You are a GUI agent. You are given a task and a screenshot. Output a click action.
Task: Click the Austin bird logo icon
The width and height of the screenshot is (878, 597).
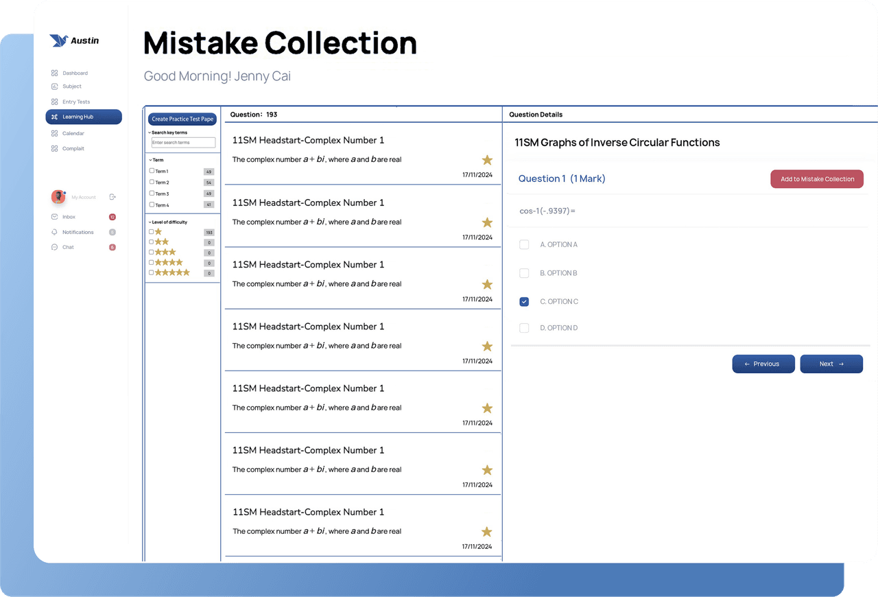[x=58, y=40]
